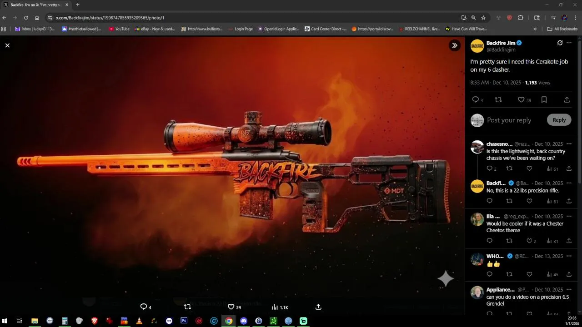
Task: Repost using the icon under the photo
Action: coord(187,307)
